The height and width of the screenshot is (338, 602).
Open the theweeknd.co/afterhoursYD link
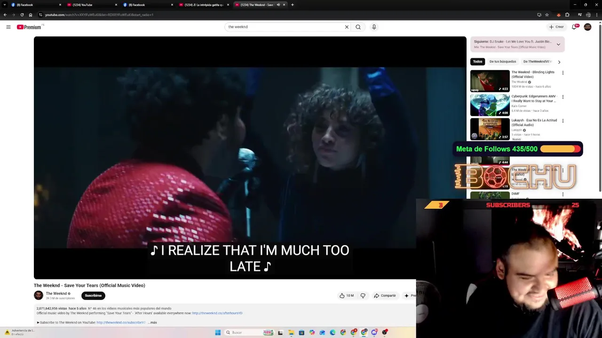[217, 313]
